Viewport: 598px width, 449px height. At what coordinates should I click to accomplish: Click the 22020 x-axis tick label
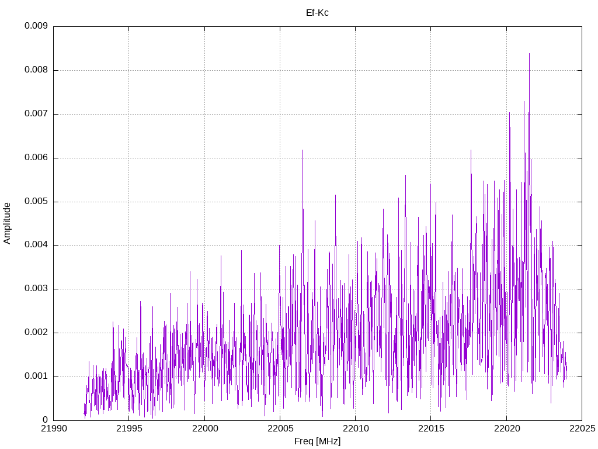(506, 429)
